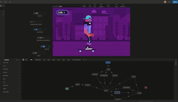Screen dimensions: 178x102
Task: Click the Game Positive audio waveform
Action: [x=41, y=29]
